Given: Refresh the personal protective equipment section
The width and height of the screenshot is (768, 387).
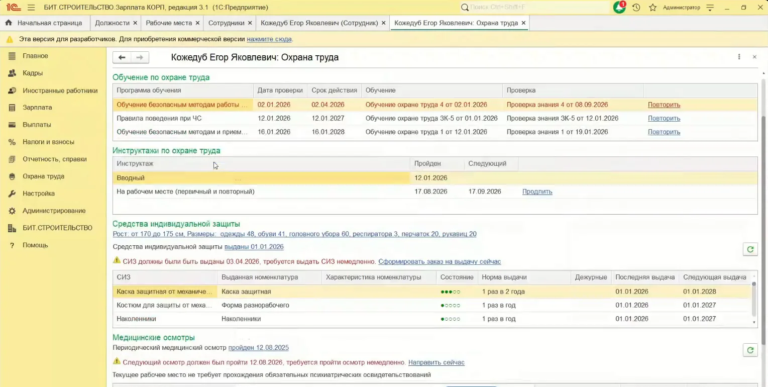Looking at the screenshot, I should click(750, 249).
